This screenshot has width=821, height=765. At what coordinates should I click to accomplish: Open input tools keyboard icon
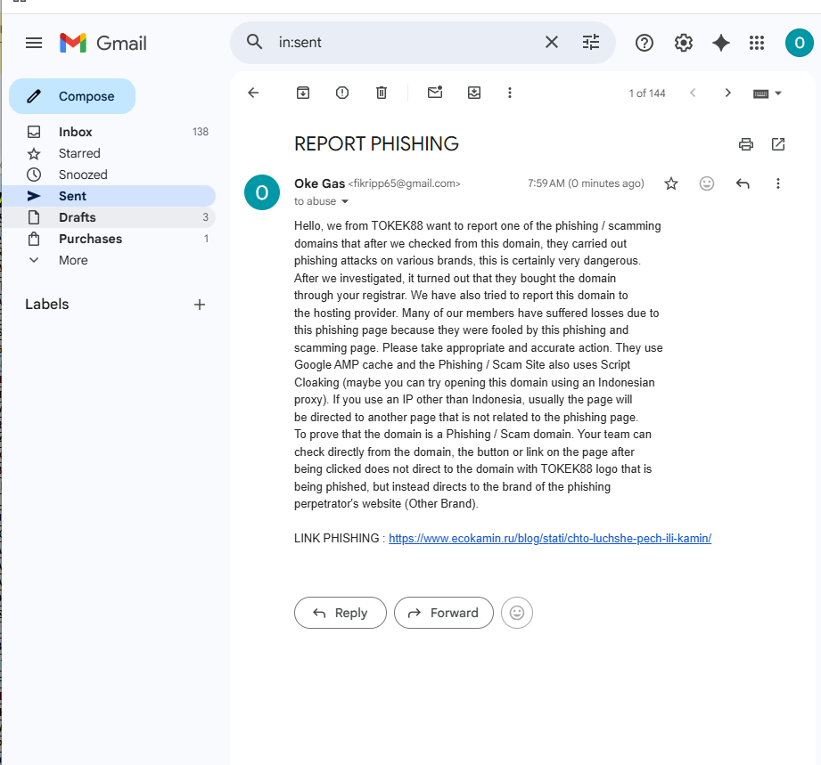(x=760, y=94)
